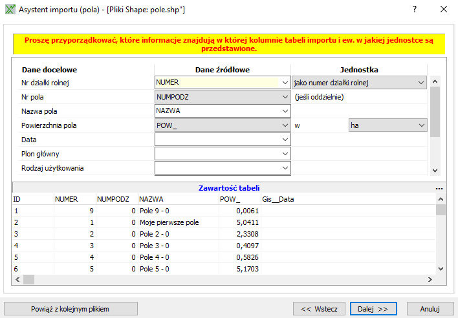Click the NUMER column header in table
This screenshot has height=318, width=458.
(x=75, y=199)
